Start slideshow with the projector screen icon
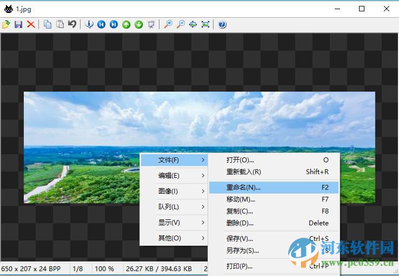 point(151,25)
